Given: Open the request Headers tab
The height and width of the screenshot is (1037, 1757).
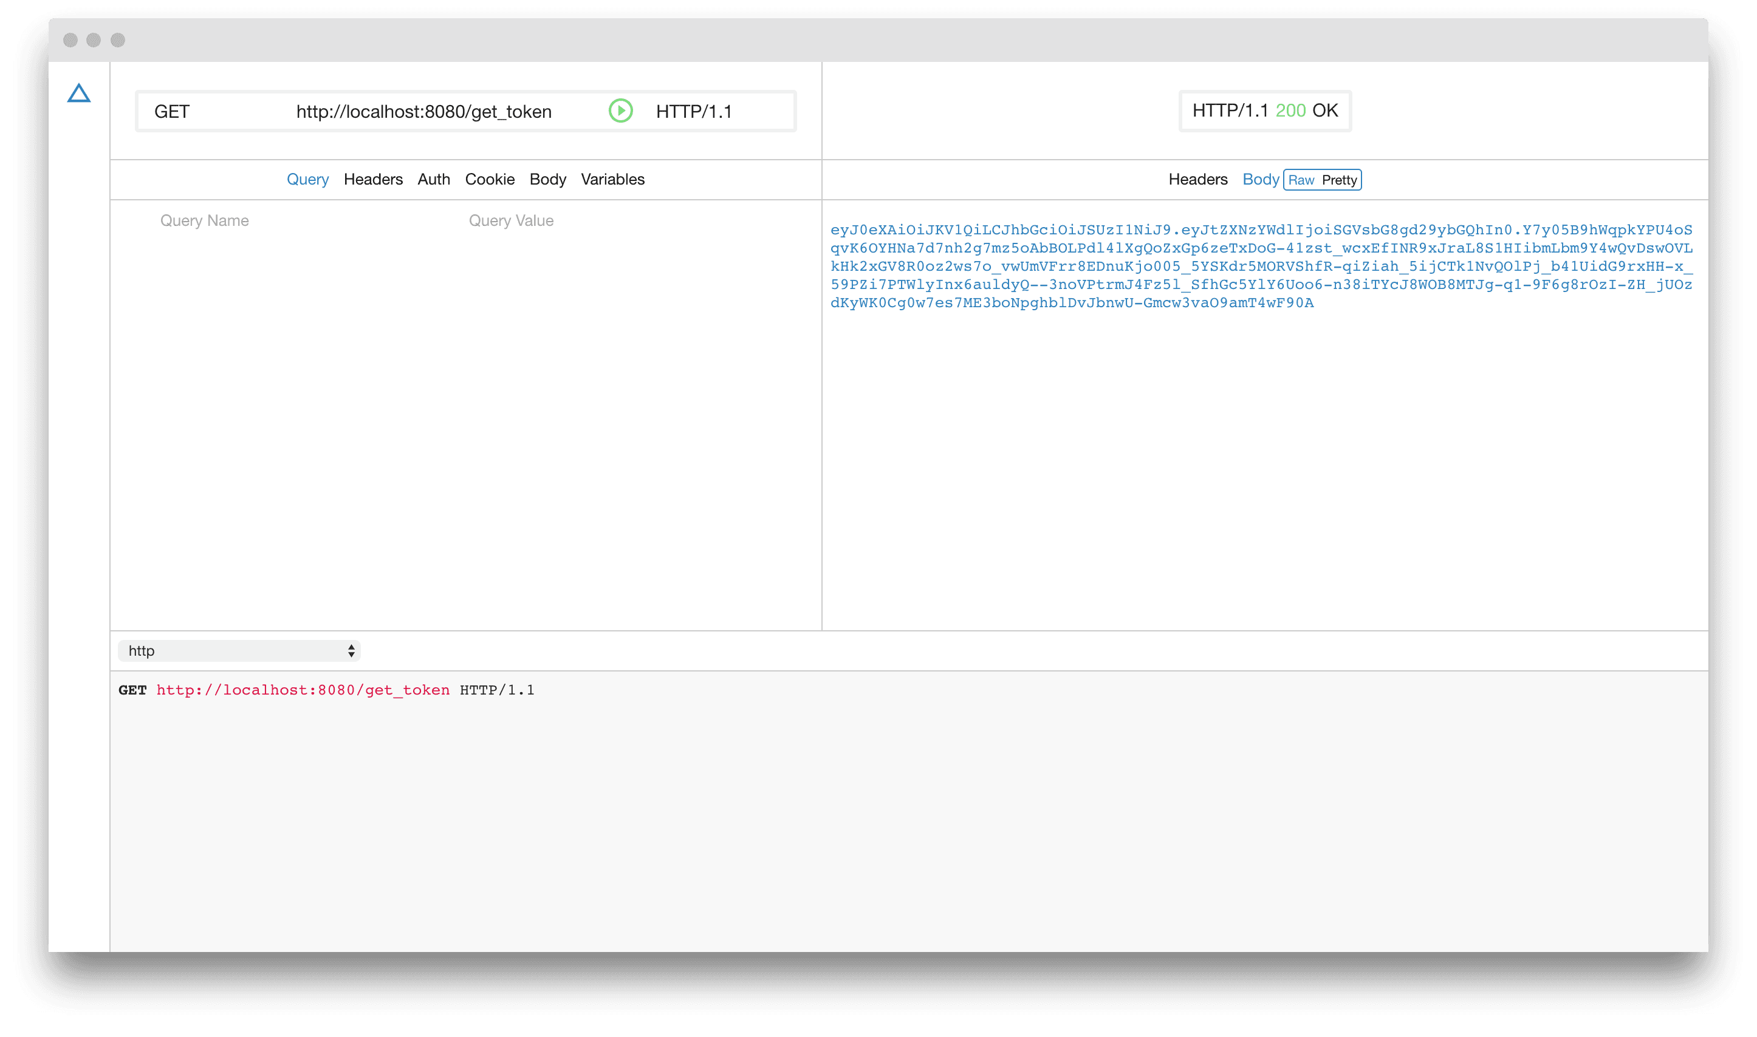Looking at the screenshot, I should [374, 180].
